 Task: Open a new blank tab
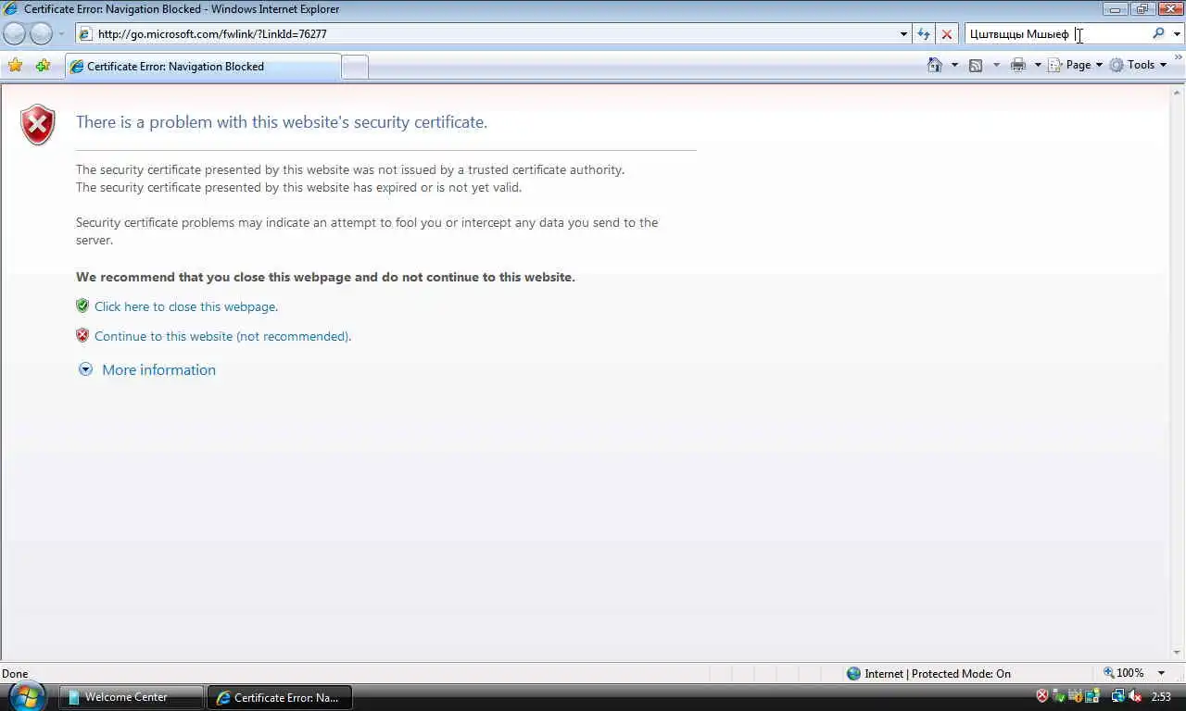pos(355,67)
